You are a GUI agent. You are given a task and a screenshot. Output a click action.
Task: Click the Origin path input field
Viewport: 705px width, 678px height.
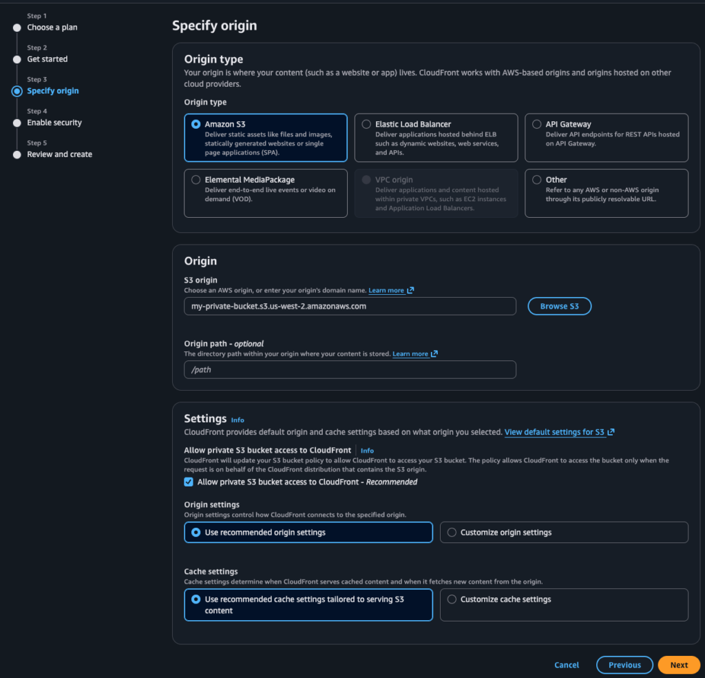[350, 369]
